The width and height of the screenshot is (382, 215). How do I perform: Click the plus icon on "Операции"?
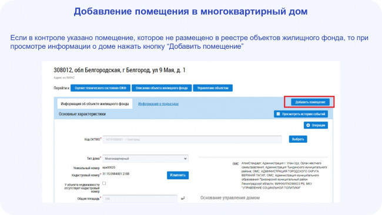click(308, 125)
